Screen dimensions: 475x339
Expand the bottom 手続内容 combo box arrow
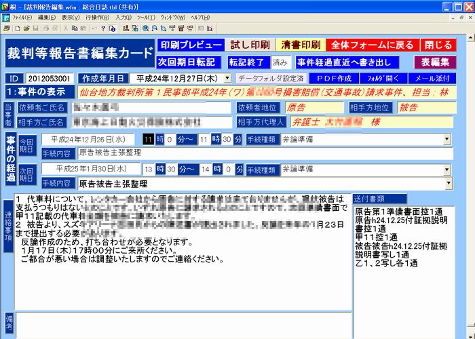pos(447,183)
